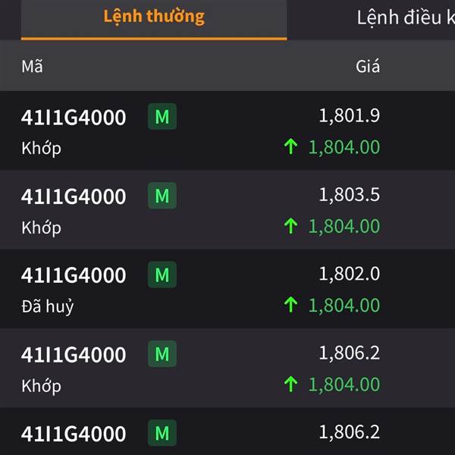Tap the up arrow beside the Khớp 1,806.2 order
Screen dimensions: 455x455
[x=290, y=384]
